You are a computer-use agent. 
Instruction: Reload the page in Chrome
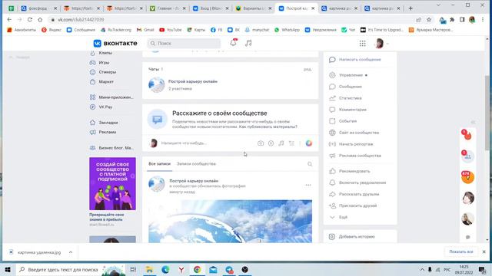tap(30, 19)
